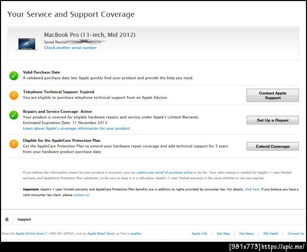Click 'Your Service and Support Coverage' heading
Image resolution: width=307 pixels, height=252 pixels.
point(71,14)
